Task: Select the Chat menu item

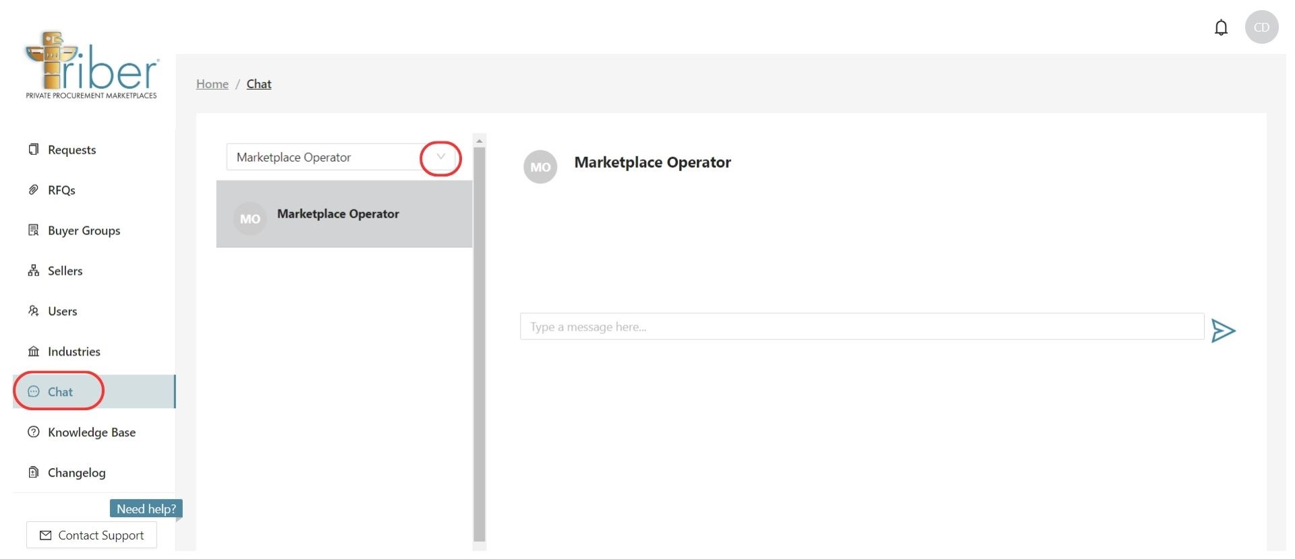Action: click(94, 392)
